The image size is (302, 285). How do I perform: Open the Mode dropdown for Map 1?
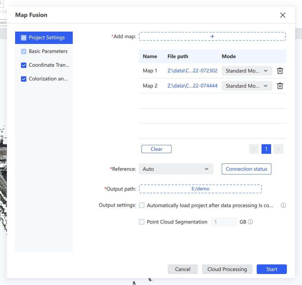(247, 71)
